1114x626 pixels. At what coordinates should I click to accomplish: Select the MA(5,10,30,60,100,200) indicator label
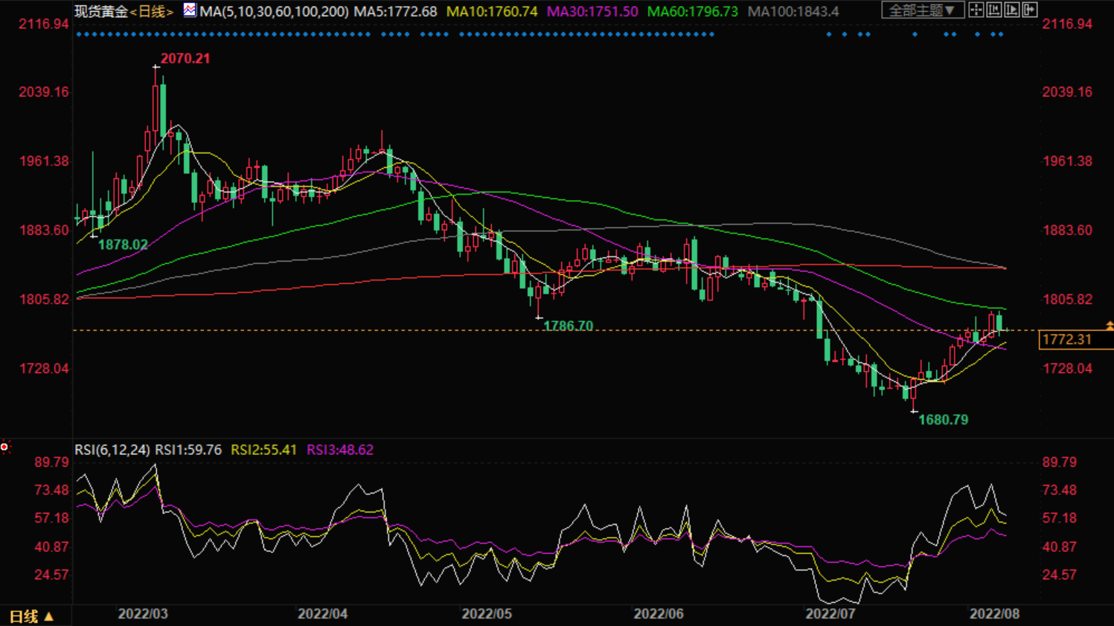pos(274,12)
